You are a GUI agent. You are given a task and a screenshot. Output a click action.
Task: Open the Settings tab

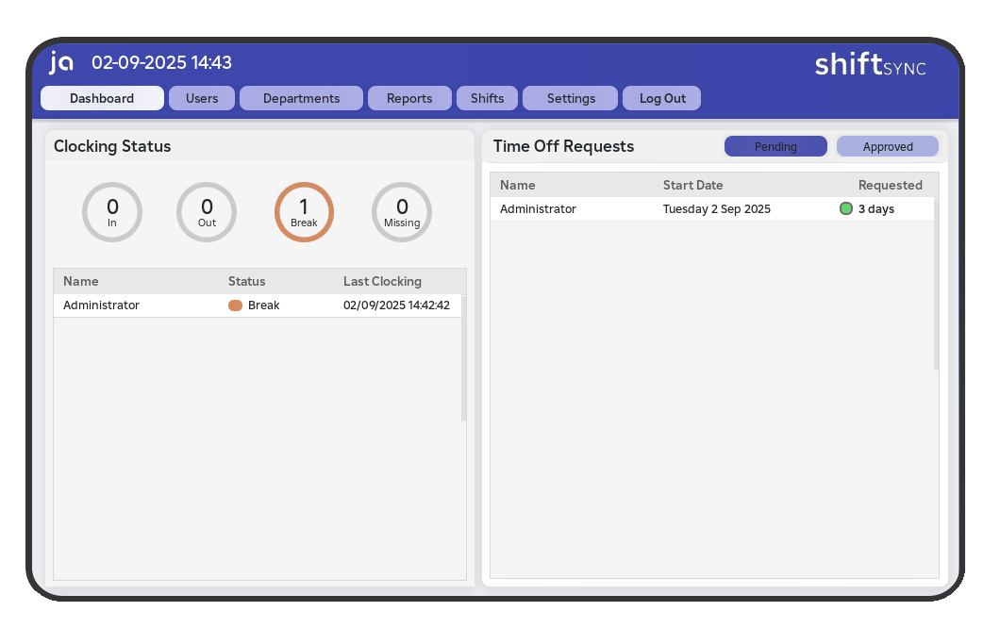pos(571,98)
